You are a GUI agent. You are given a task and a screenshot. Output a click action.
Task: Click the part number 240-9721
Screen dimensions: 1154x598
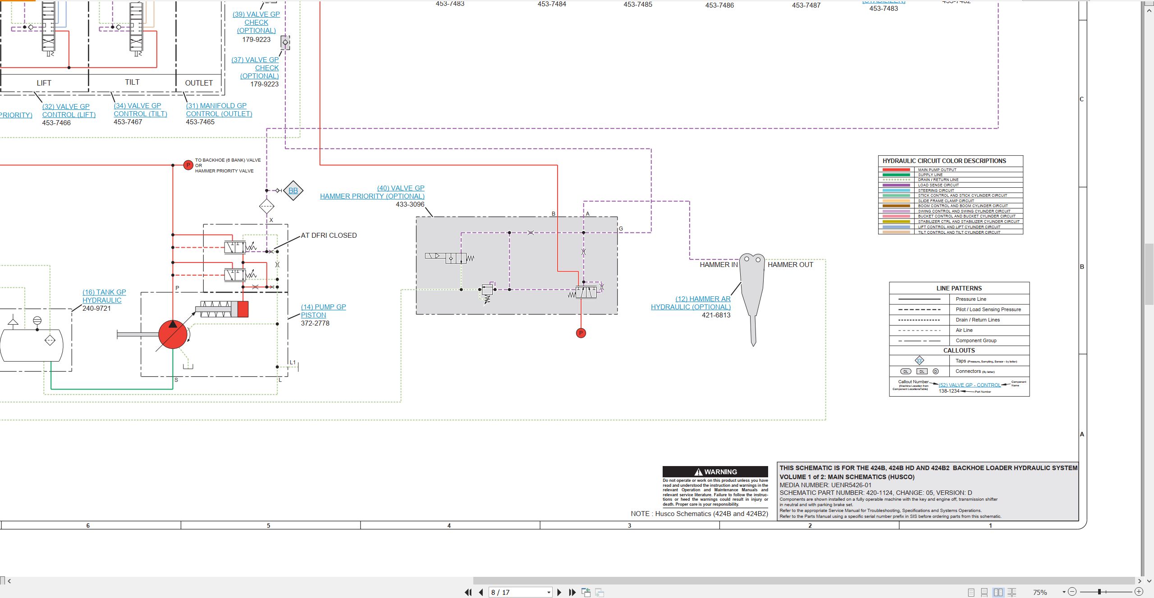point(96,308)
